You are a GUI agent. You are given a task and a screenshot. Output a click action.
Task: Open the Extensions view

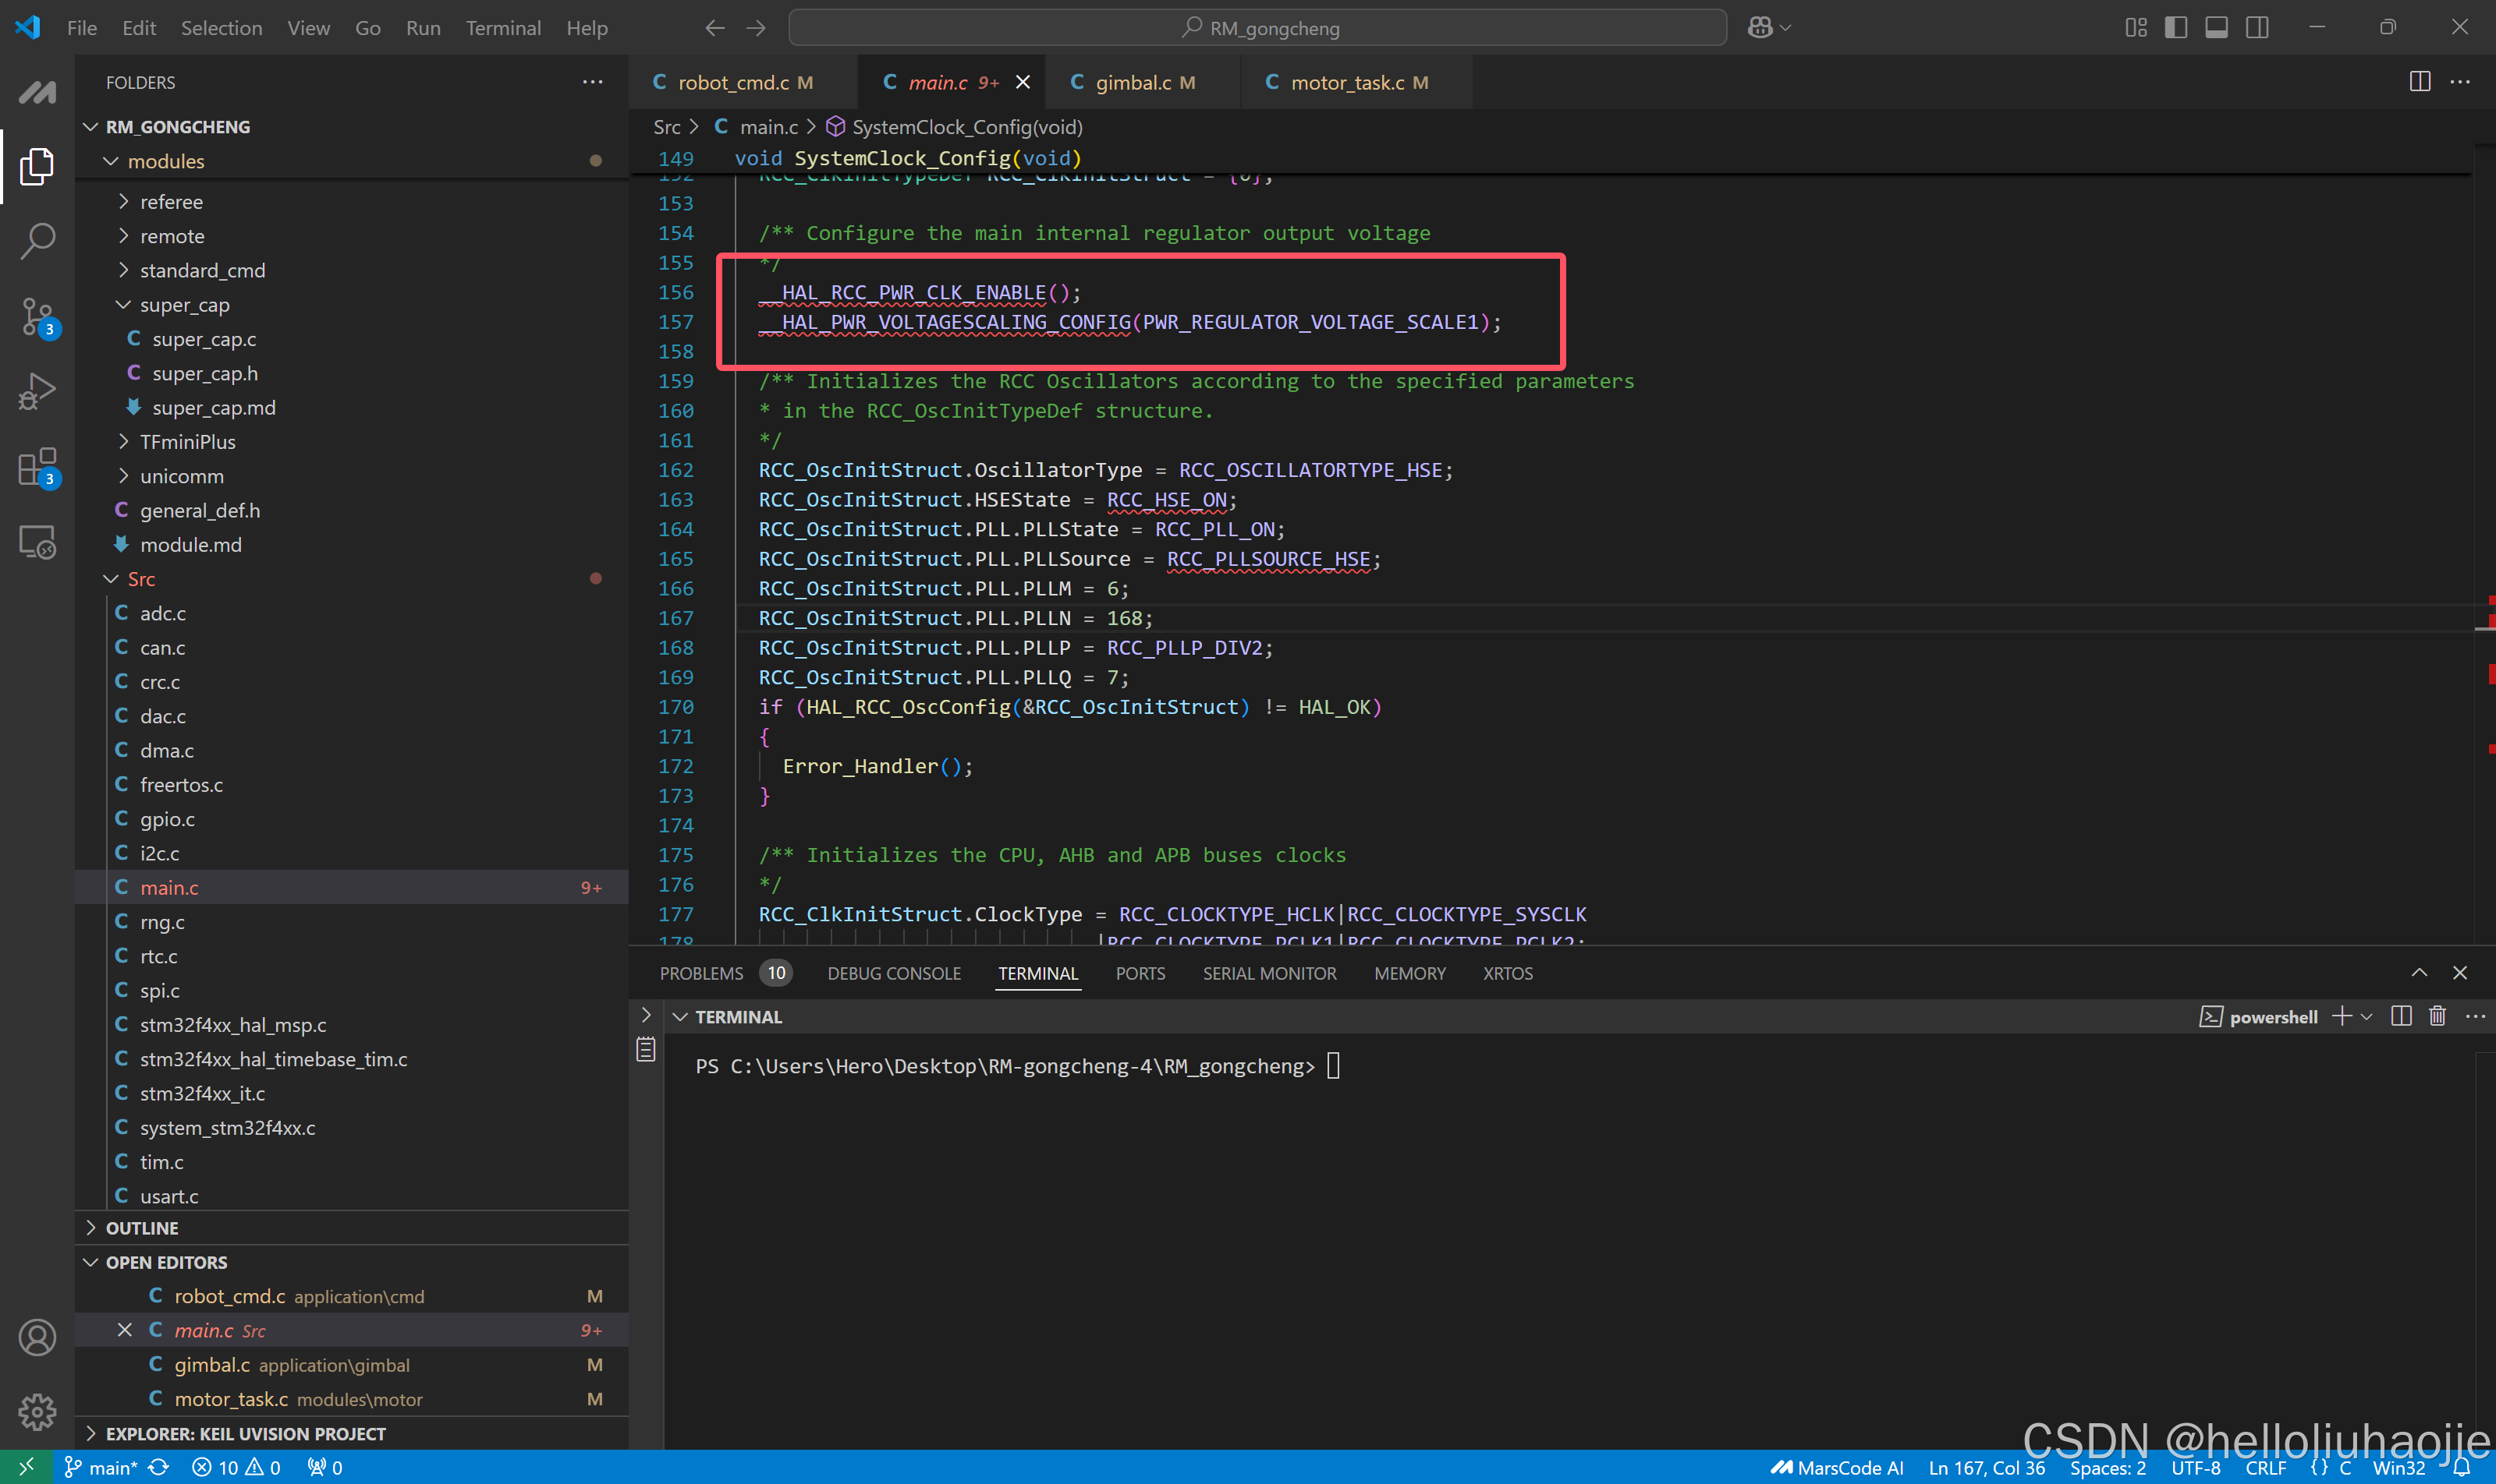(37, 466)
